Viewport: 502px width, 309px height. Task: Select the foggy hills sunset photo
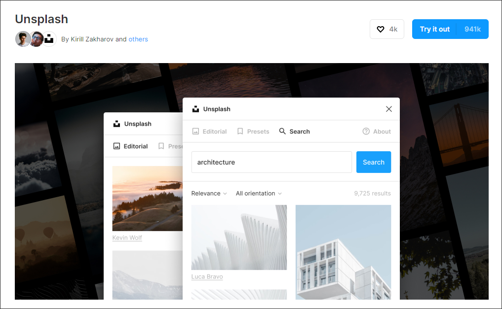pyautogui.click(x=147, y=199)
